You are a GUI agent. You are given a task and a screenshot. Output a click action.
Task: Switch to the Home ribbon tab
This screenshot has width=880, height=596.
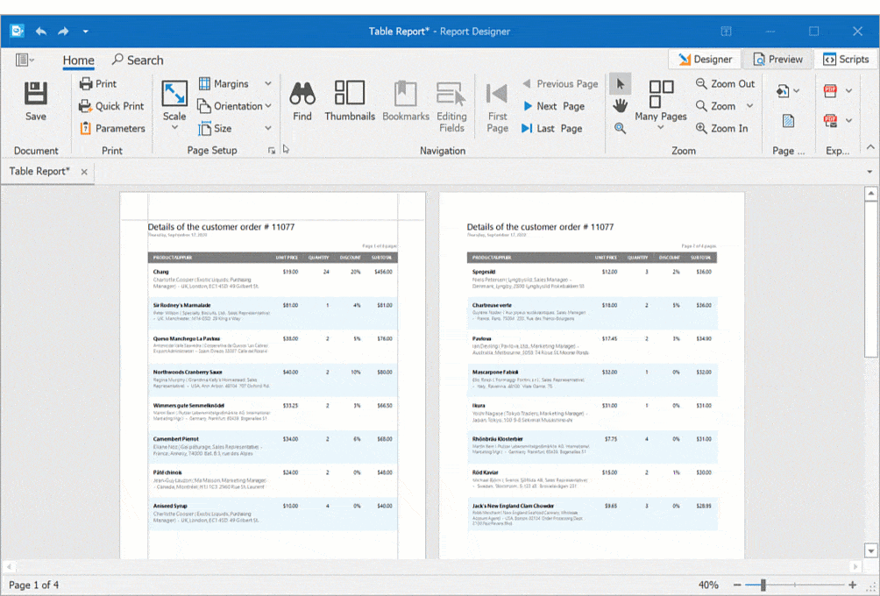point(78,60)
